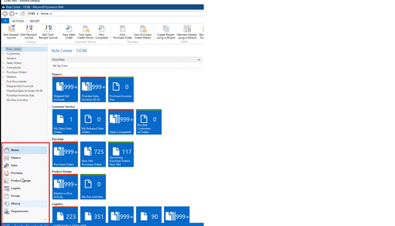395x226 pixels.
Task: Collapse the Activities section chevron
Action: coord(199,60)
